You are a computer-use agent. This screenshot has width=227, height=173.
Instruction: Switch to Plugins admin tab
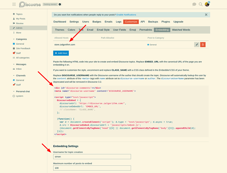tap(165, 21)
